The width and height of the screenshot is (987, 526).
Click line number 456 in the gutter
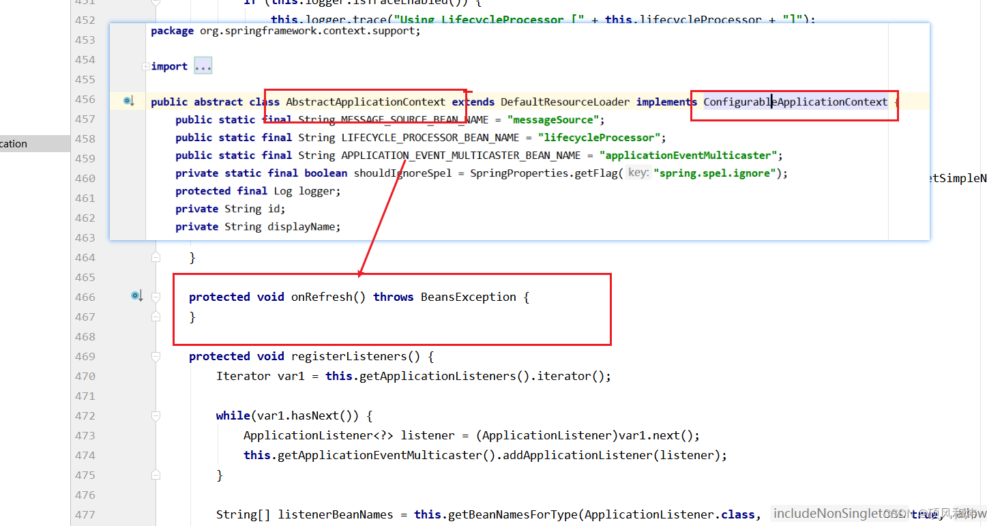coord(85,99)
